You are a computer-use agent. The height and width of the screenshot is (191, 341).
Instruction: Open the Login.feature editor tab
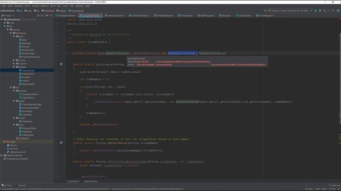click(244, 15)
